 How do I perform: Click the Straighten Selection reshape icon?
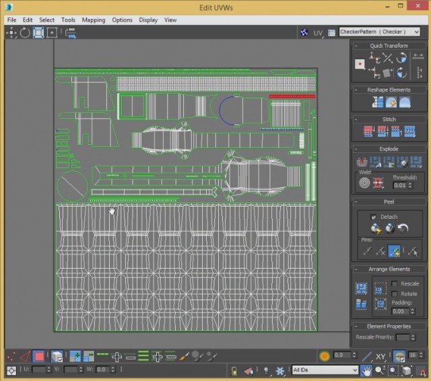[x=376, y=102]
